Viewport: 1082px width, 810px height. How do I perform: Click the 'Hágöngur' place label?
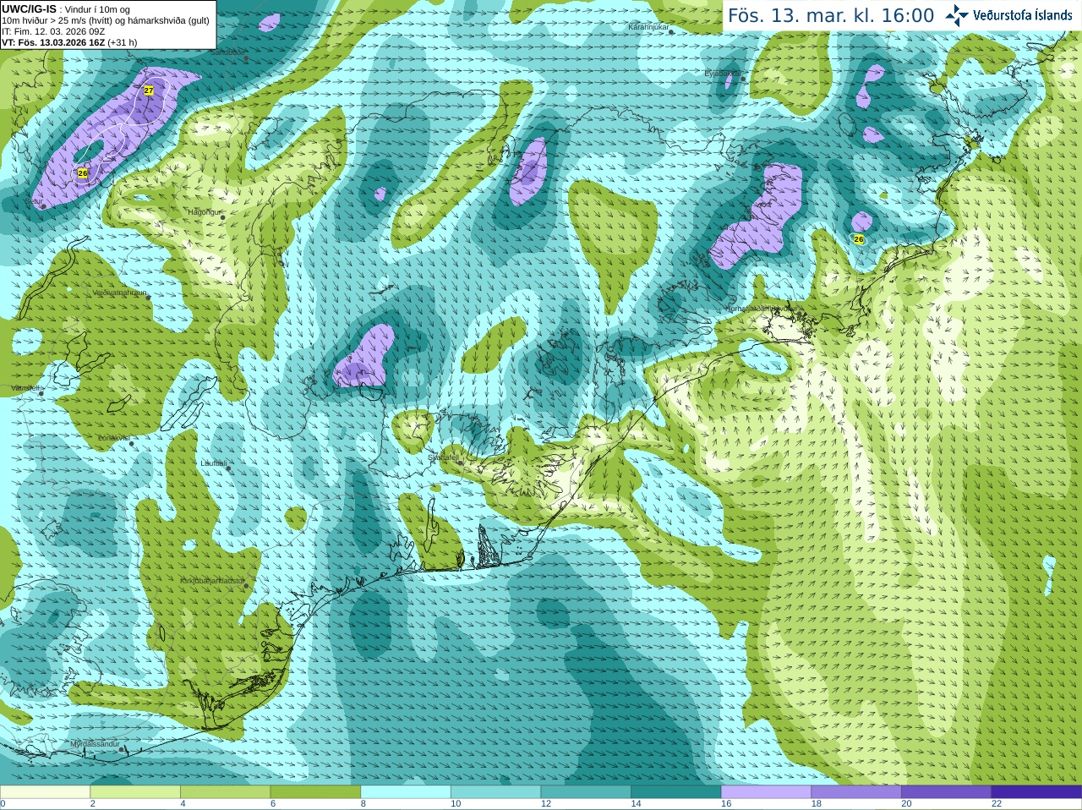[203, 212]
